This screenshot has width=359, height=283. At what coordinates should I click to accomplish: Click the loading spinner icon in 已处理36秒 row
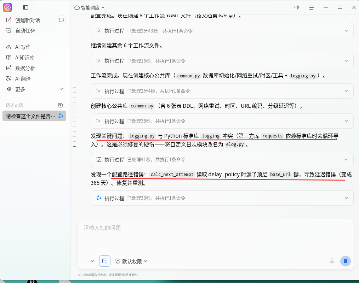click(99, 198)
